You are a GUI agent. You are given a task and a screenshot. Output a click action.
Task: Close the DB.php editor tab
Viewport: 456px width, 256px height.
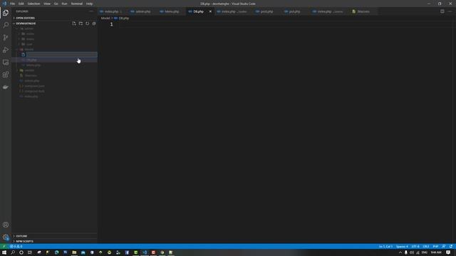pyautogui.click(x=210, y=11)
